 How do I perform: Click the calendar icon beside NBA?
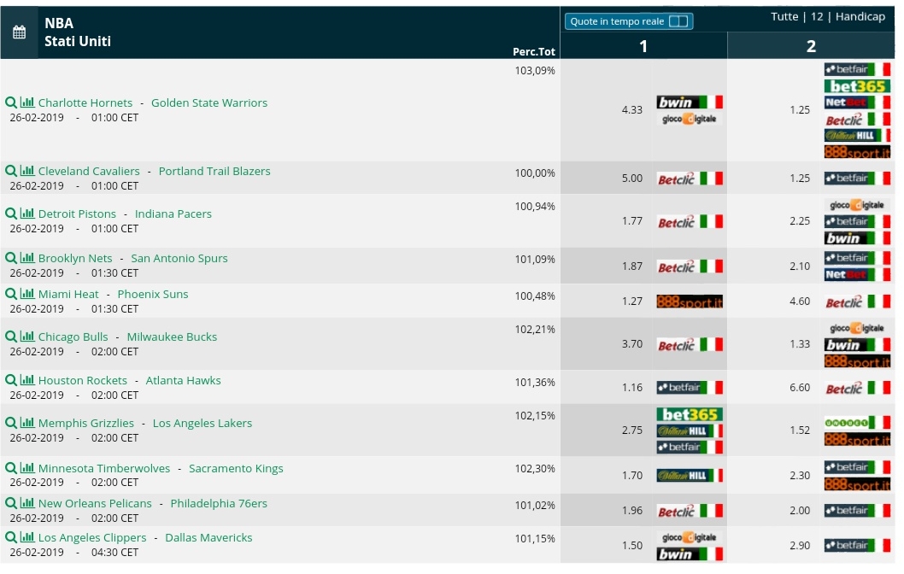coord(19,32)
